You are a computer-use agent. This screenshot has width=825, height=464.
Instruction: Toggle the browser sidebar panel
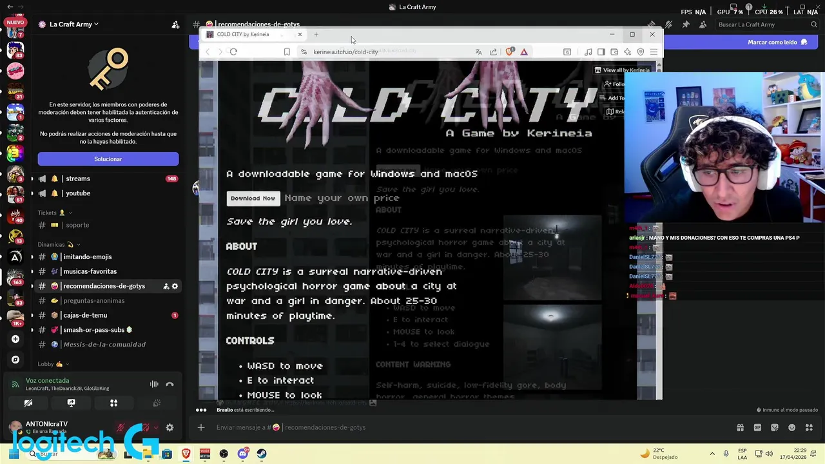point(601,52)
